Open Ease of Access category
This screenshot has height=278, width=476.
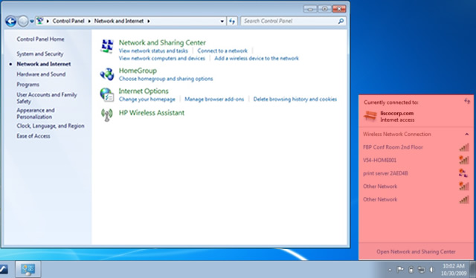click(x=33, y=136)
